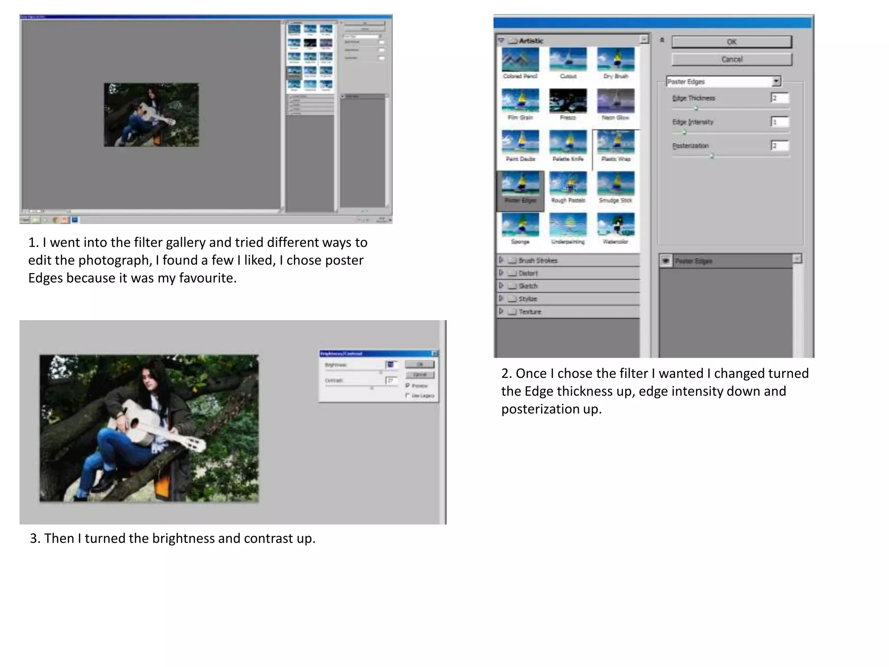889x667 pixels.
Task: Select the Colored Pencil filter thumbnail
Action: pos(520,60)
